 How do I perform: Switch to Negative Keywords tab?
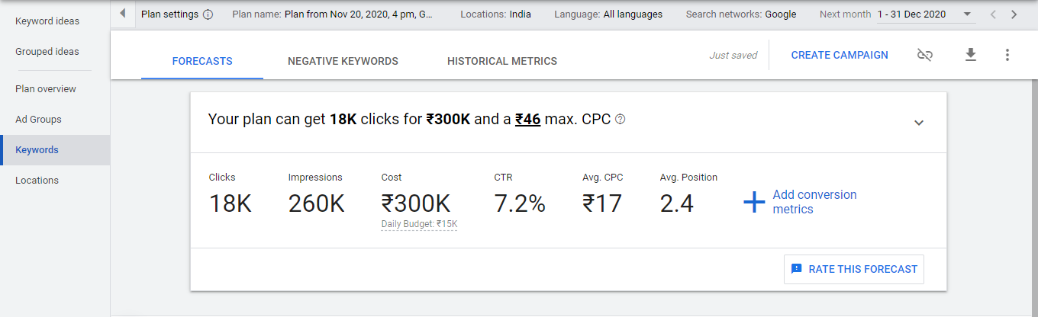(x=343, y=61)
